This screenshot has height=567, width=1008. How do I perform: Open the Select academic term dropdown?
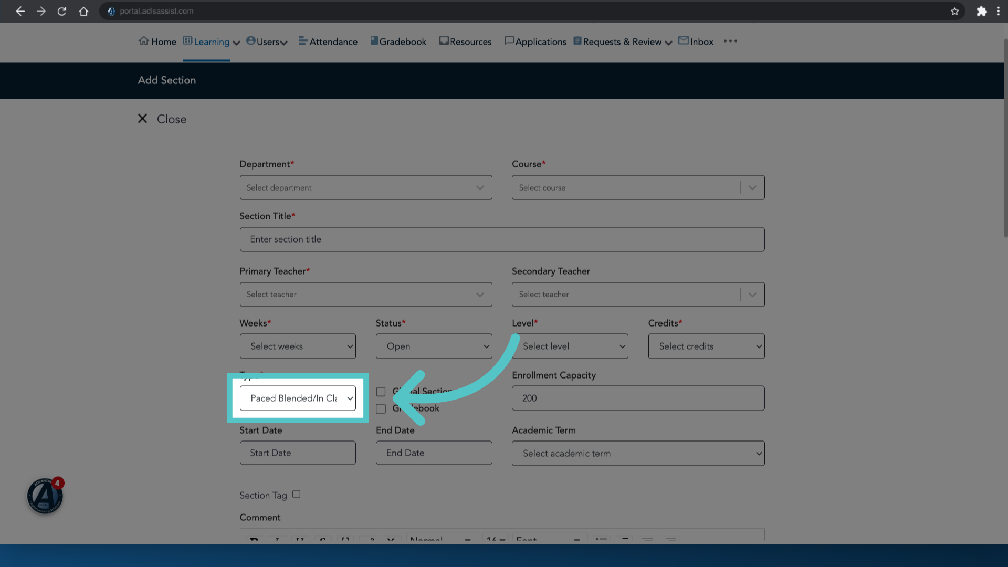point(638,454)
